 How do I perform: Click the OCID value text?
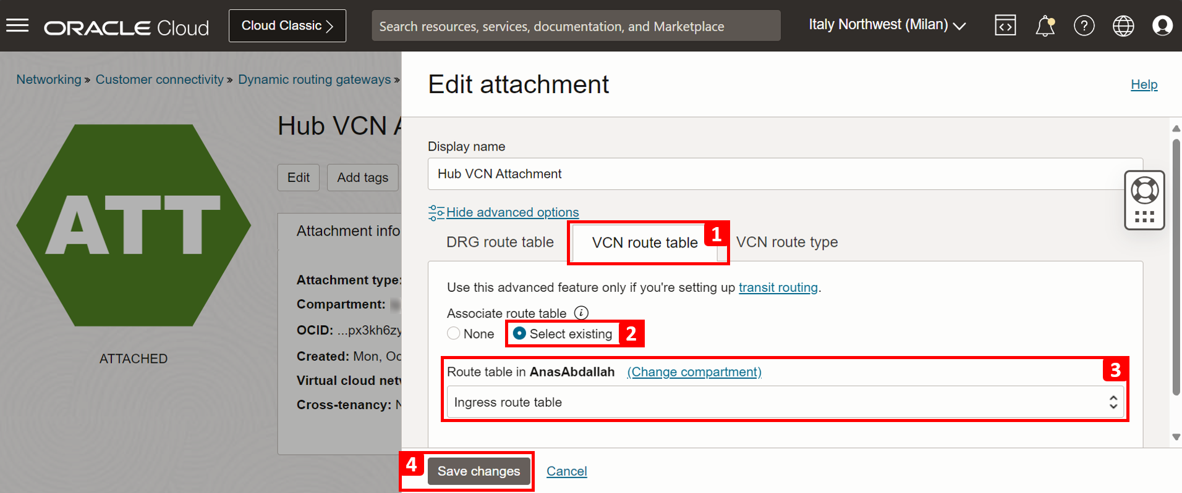370,331
